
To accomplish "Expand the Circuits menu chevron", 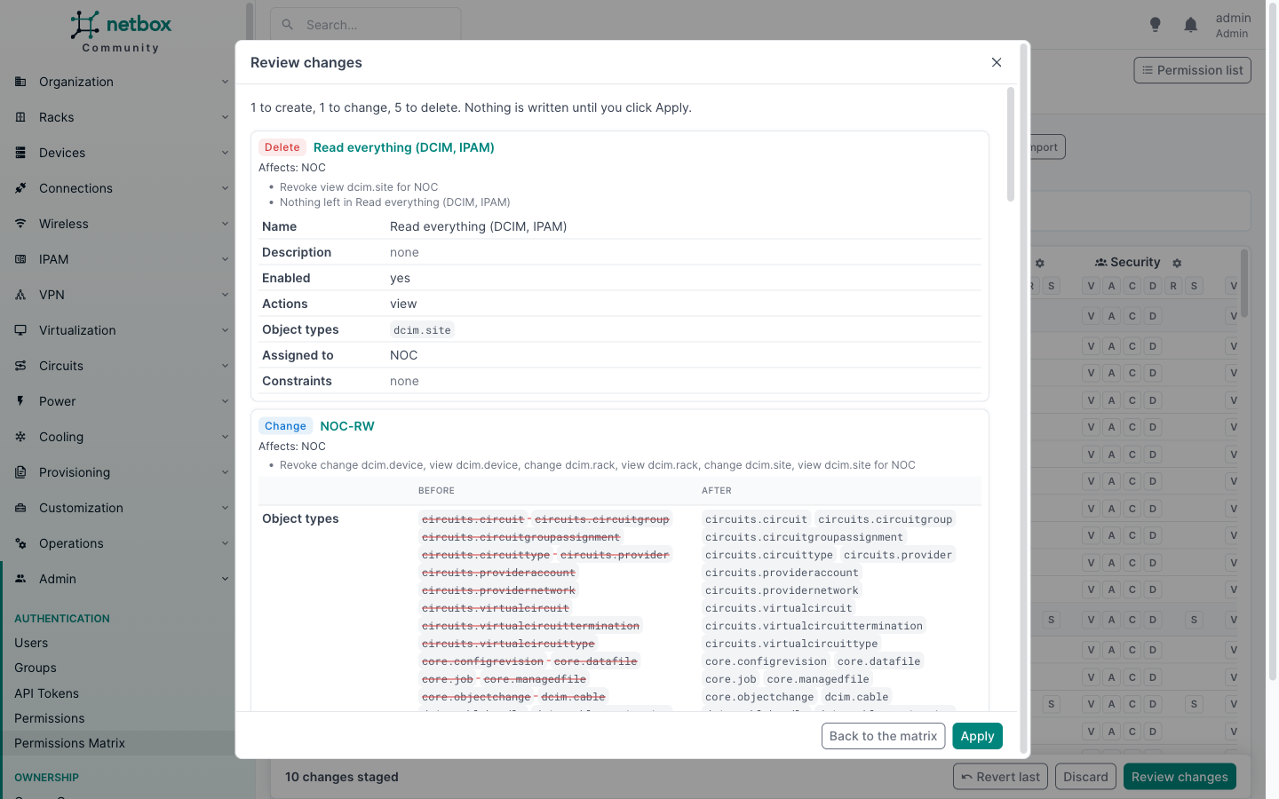I will [225, 366].
